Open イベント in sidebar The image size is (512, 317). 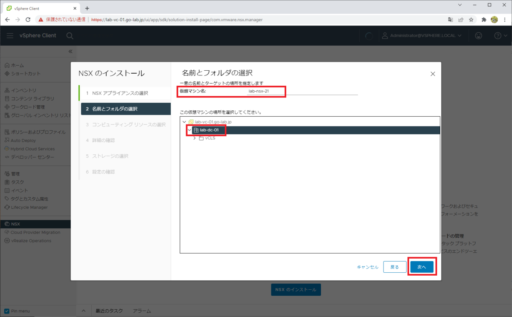(16, 190)
